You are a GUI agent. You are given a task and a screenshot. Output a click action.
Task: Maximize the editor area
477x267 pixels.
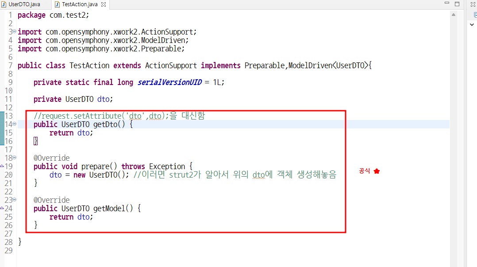(457, 4)
